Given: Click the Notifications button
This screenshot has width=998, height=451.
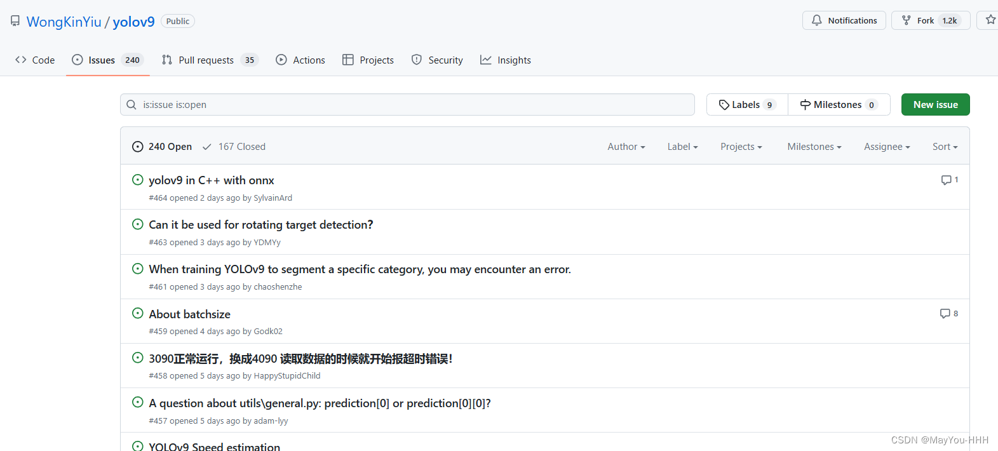Looking at the screenshot, I should coord(844,20).
